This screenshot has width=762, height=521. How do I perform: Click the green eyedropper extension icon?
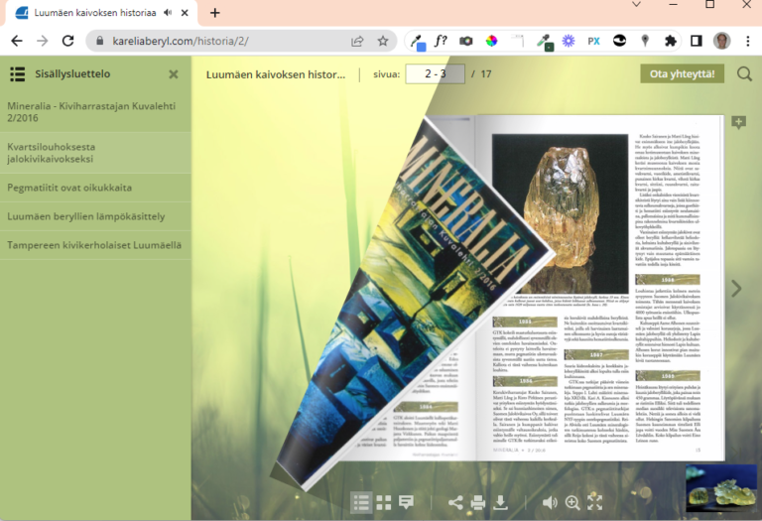click(x=546, y=43)
